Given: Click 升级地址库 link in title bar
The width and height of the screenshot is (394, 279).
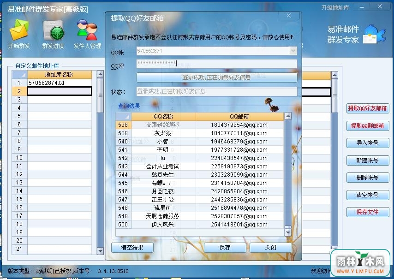Looking at the screenshot, I should click(335, 8).
